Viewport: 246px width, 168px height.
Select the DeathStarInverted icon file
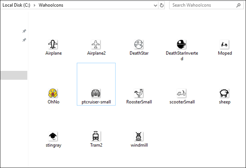182,44
